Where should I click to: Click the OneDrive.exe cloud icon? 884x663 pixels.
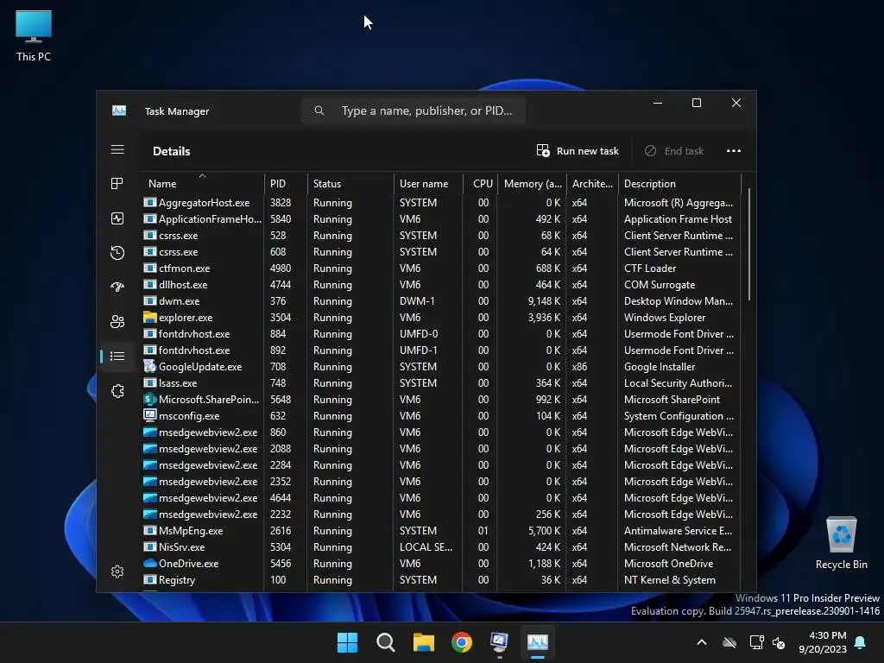(149, 563)
